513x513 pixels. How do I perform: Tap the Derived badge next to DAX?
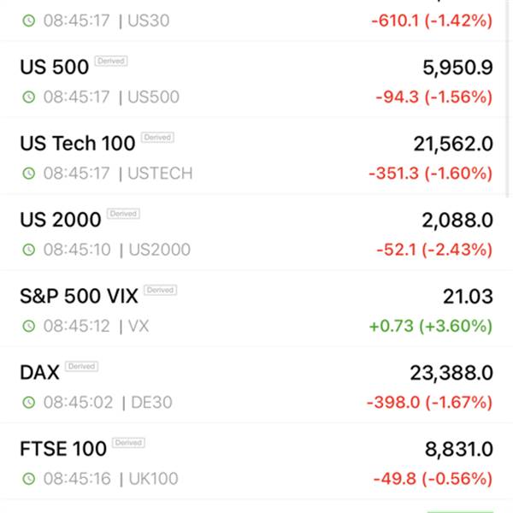[82, 367]
